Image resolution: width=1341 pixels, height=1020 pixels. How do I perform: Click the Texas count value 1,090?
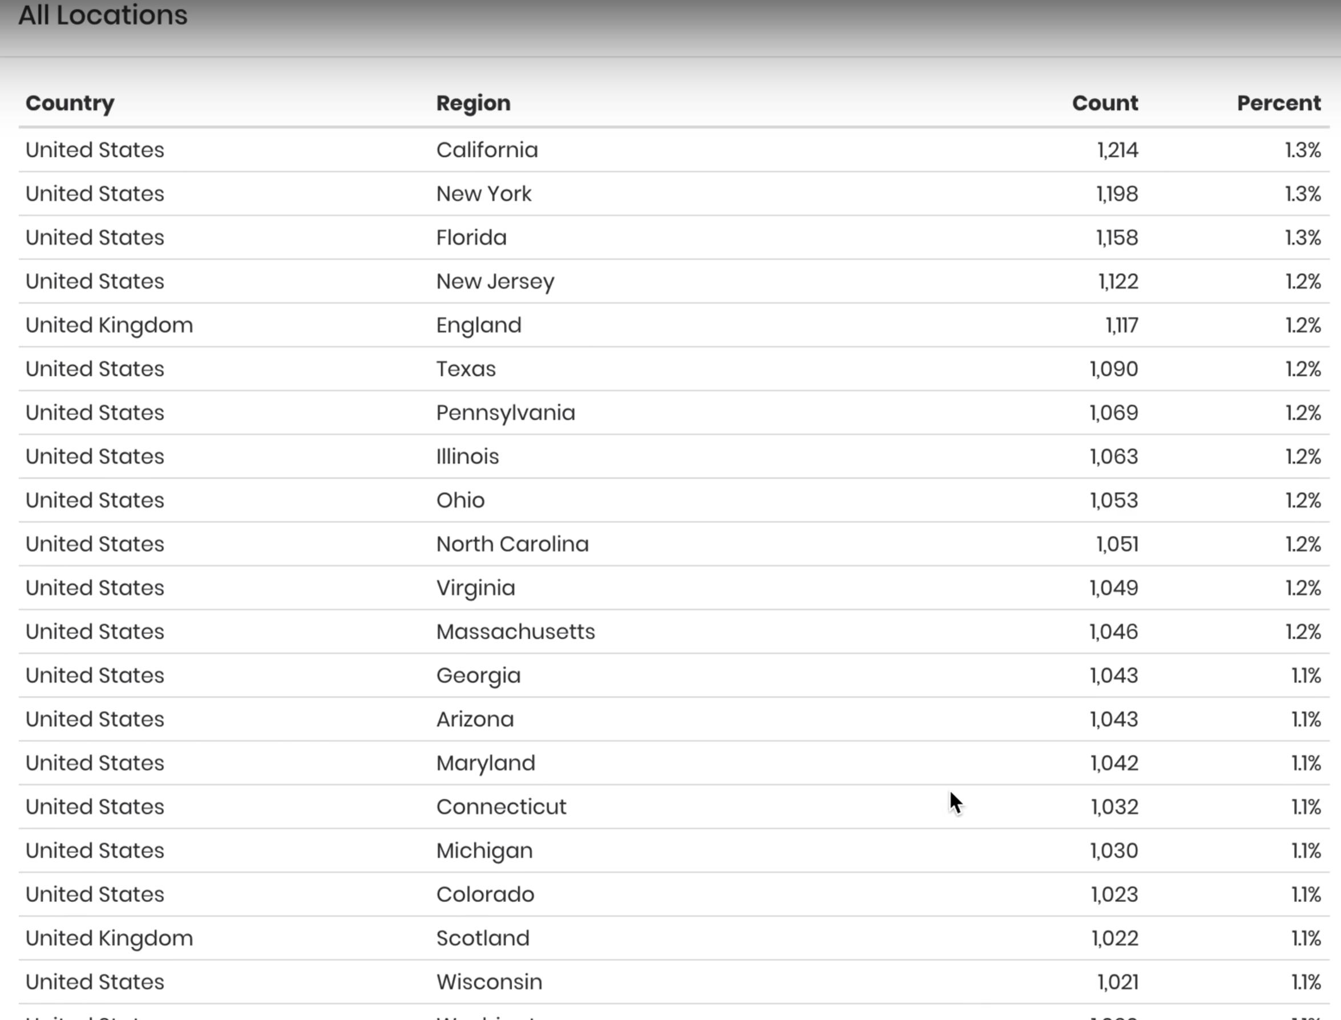(x=1113, y=369)
